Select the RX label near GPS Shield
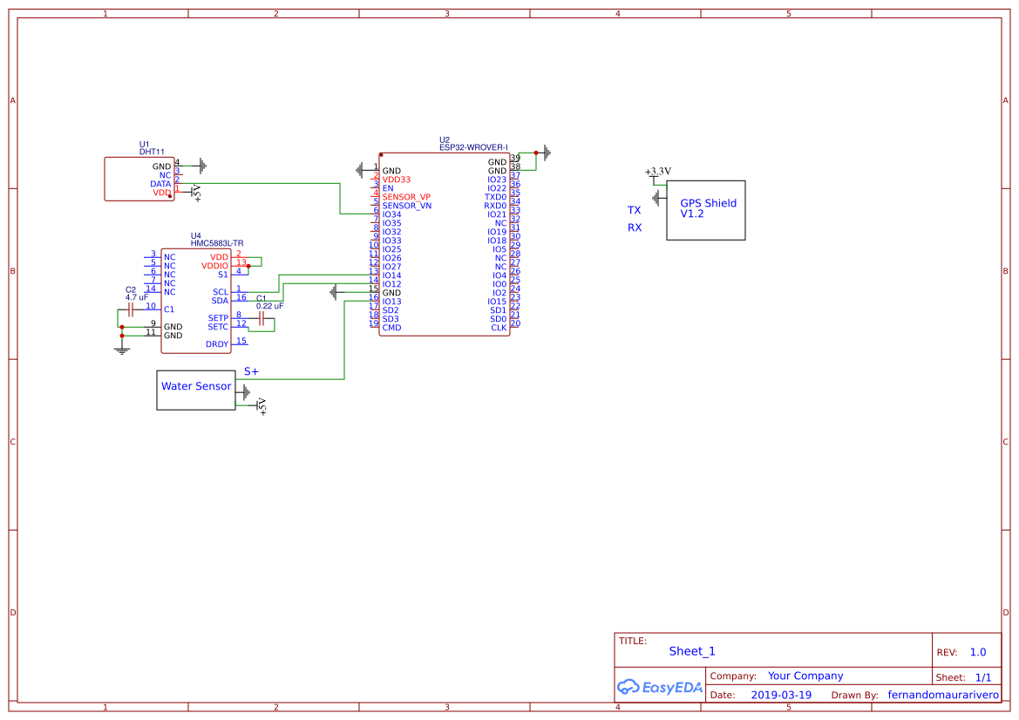1019x720 pixels. 635,228
